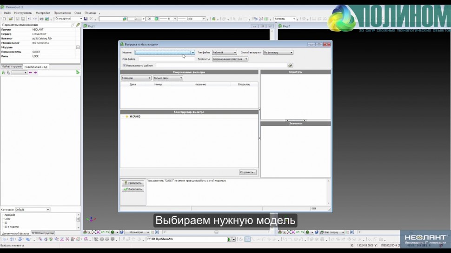This screenshot has height=253, width=451.
Task: Click the browse template icon in dialog
Action: click(x=290, y=65)
